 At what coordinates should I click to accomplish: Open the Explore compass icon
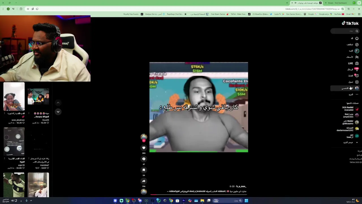tap(357, 44)
